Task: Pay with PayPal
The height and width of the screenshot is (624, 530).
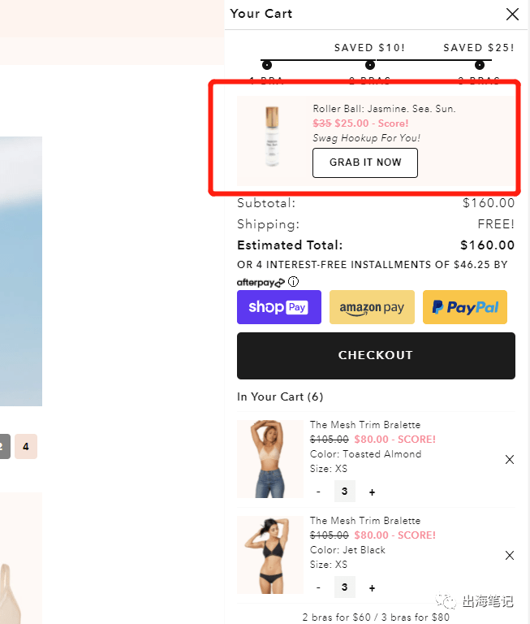Action: (x=465, y=307)
